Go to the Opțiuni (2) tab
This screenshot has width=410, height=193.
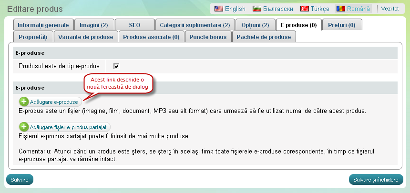(x=255, y=25)
